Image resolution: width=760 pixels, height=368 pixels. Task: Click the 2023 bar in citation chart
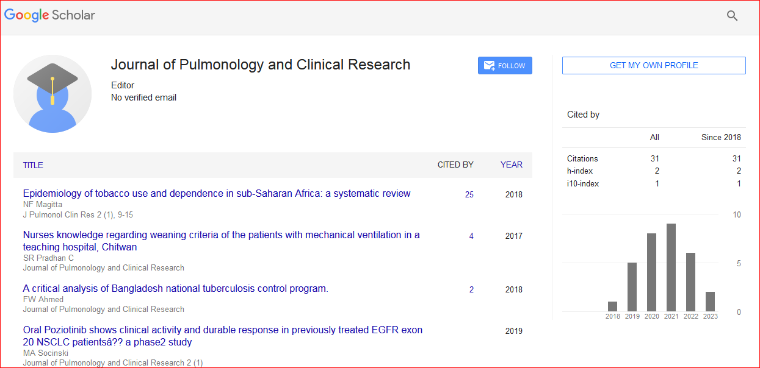[x=710, y=302]
